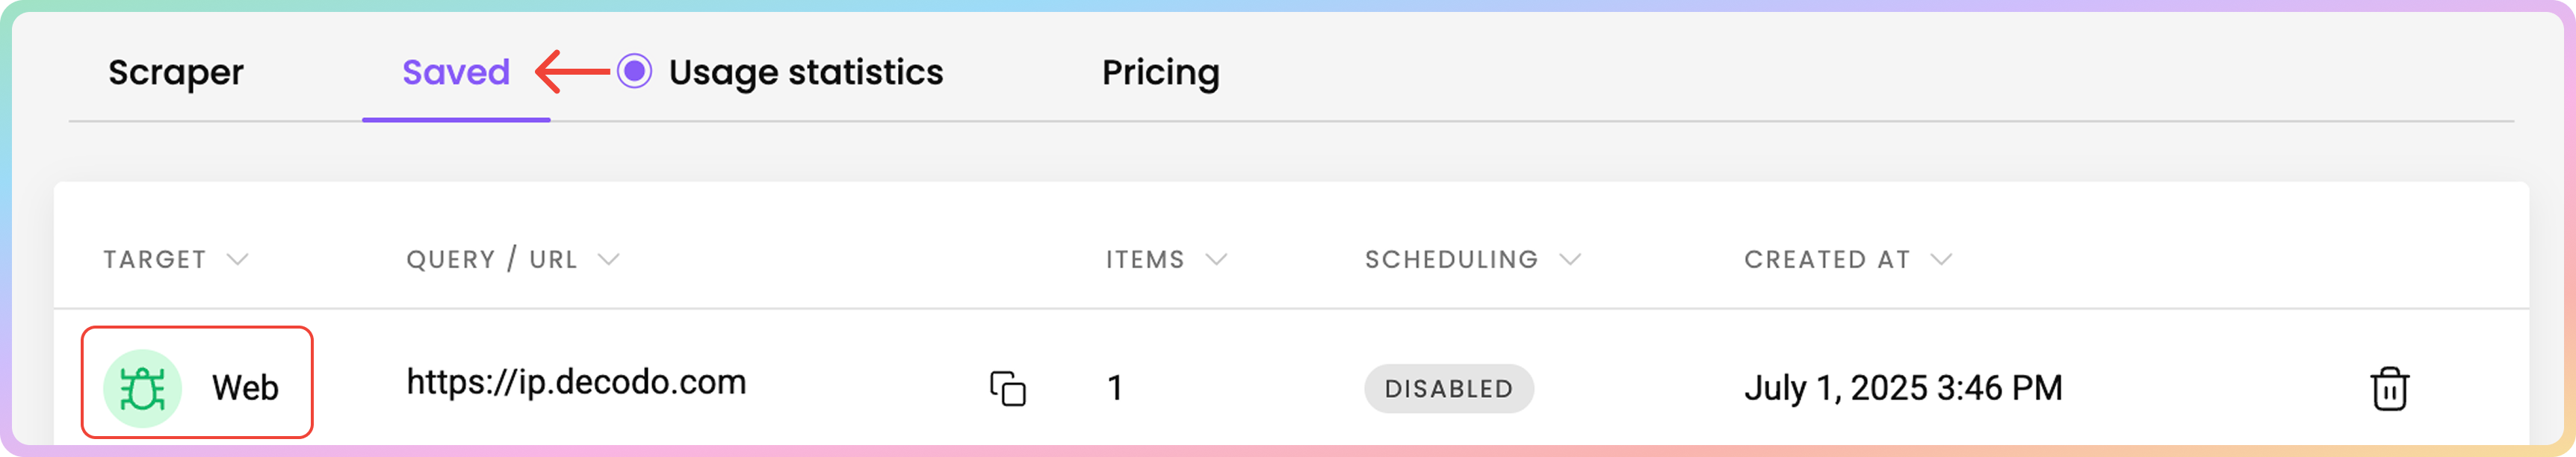The width and height of the screenshot is (2576, 457).
Task: Delete the saved scraper with trash icon
Action: point(2389,388)
